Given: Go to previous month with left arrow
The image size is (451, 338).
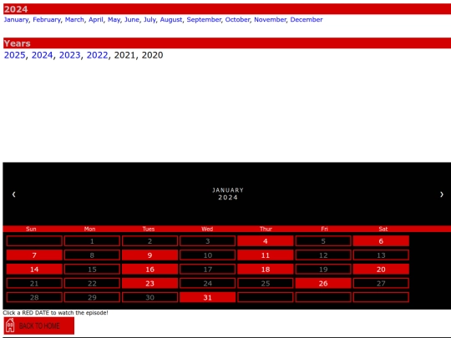Looking at the screenshot, I should coord(13,194).
